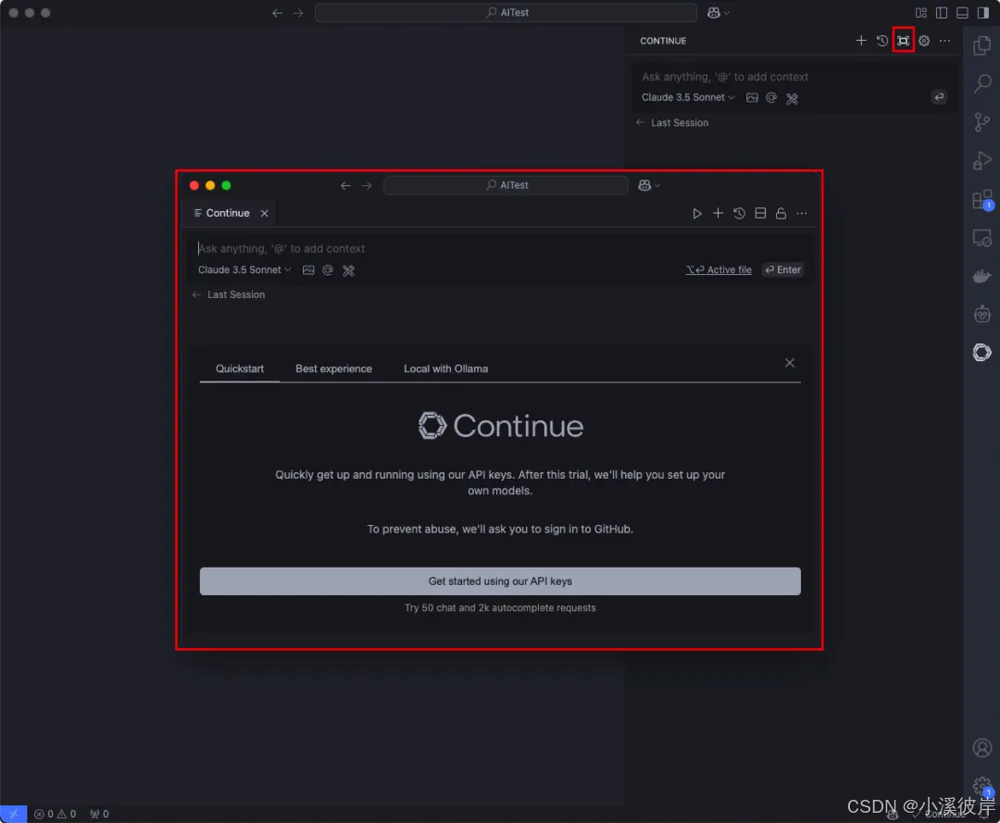Open the Run and Debug panel

point(981,160)
